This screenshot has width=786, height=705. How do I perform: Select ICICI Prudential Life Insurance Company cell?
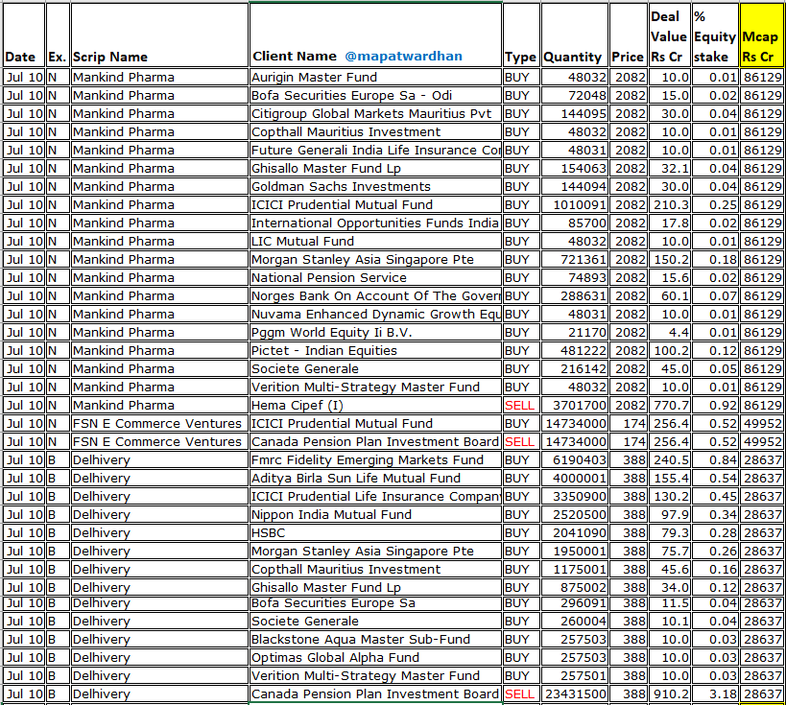point(375,496)
